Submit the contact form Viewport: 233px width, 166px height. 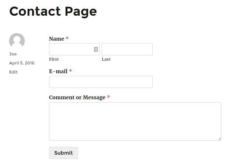point(63,153)
